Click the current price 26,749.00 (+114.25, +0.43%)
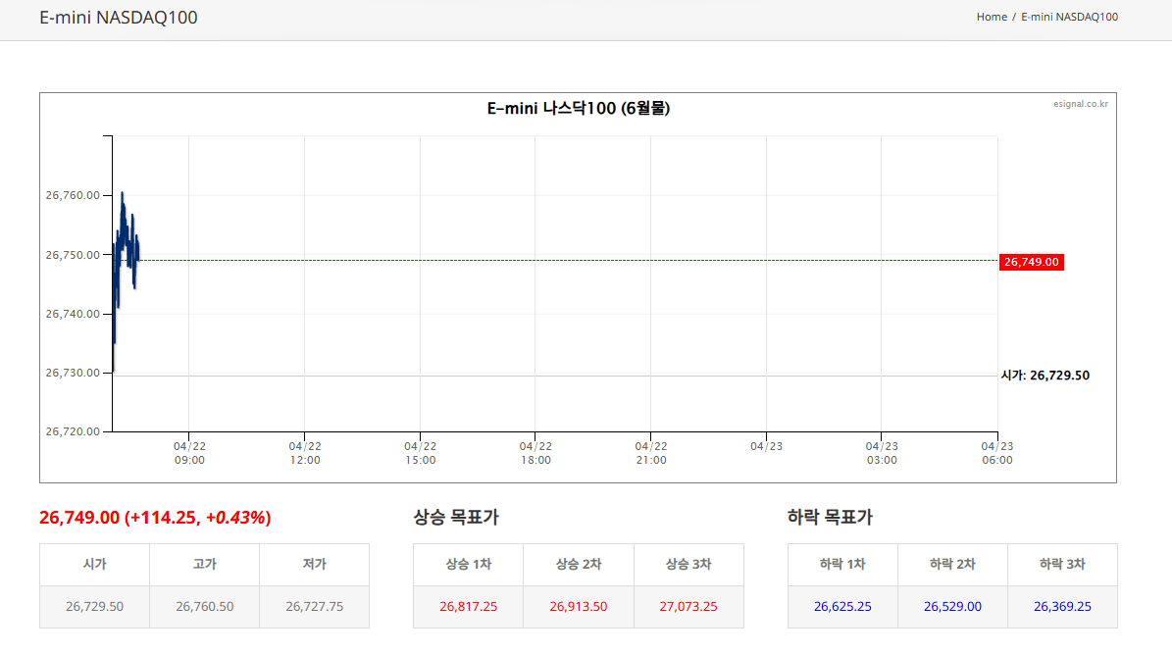Screen dimensions: 1172x654 tap(155, 518)
